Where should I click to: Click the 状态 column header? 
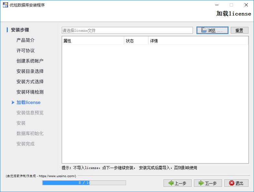point(136,41)
